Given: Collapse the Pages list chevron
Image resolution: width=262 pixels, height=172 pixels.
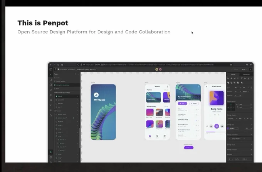Looking at the screenshot, I should click(x=78, y=74).
